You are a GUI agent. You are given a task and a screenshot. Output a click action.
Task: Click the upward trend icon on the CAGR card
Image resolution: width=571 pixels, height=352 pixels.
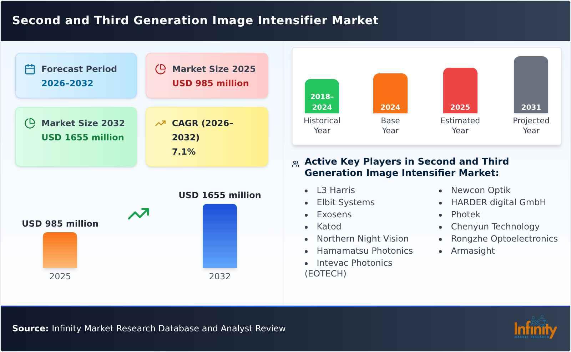click(161, 123)
